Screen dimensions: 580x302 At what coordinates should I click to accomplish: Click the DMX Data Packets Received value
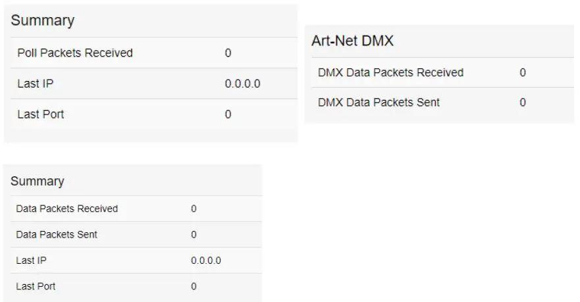point(523,72)
